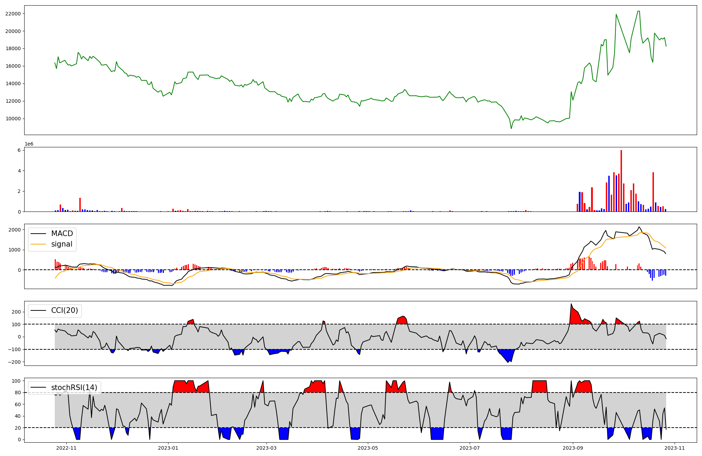Click the MACD legend entry
The image size is (702, 456).
coord(62,234)
